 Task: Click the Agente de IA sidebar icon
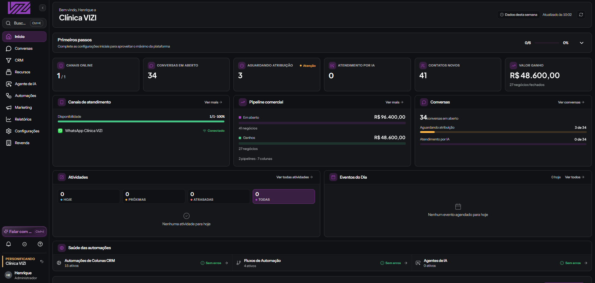pyautogui.click(x=9, y=84)
